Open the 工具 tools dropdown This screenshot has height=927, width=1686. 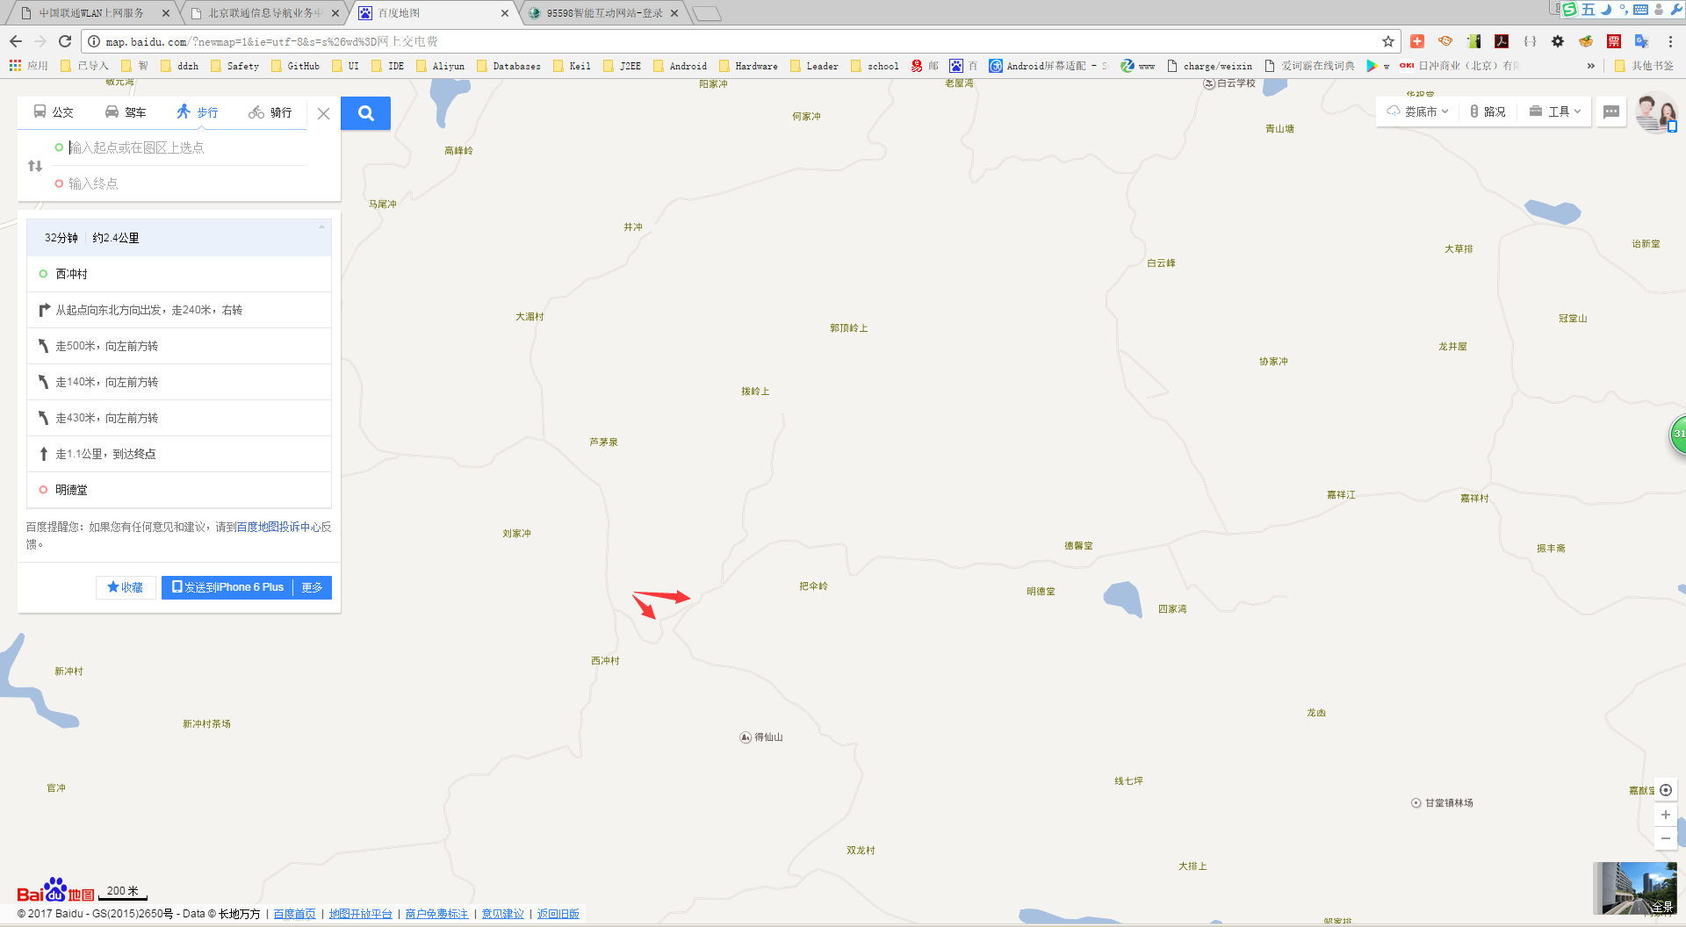click(1554, 111)
